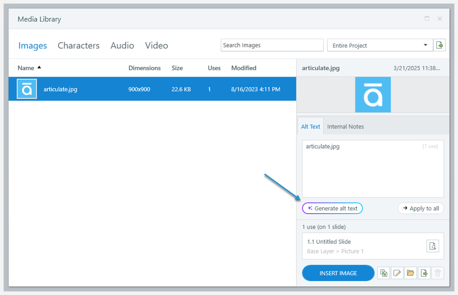The width and height of the screenshot is (458, 295).
Task: Open file location folder icon
Action: coord(410,273)
